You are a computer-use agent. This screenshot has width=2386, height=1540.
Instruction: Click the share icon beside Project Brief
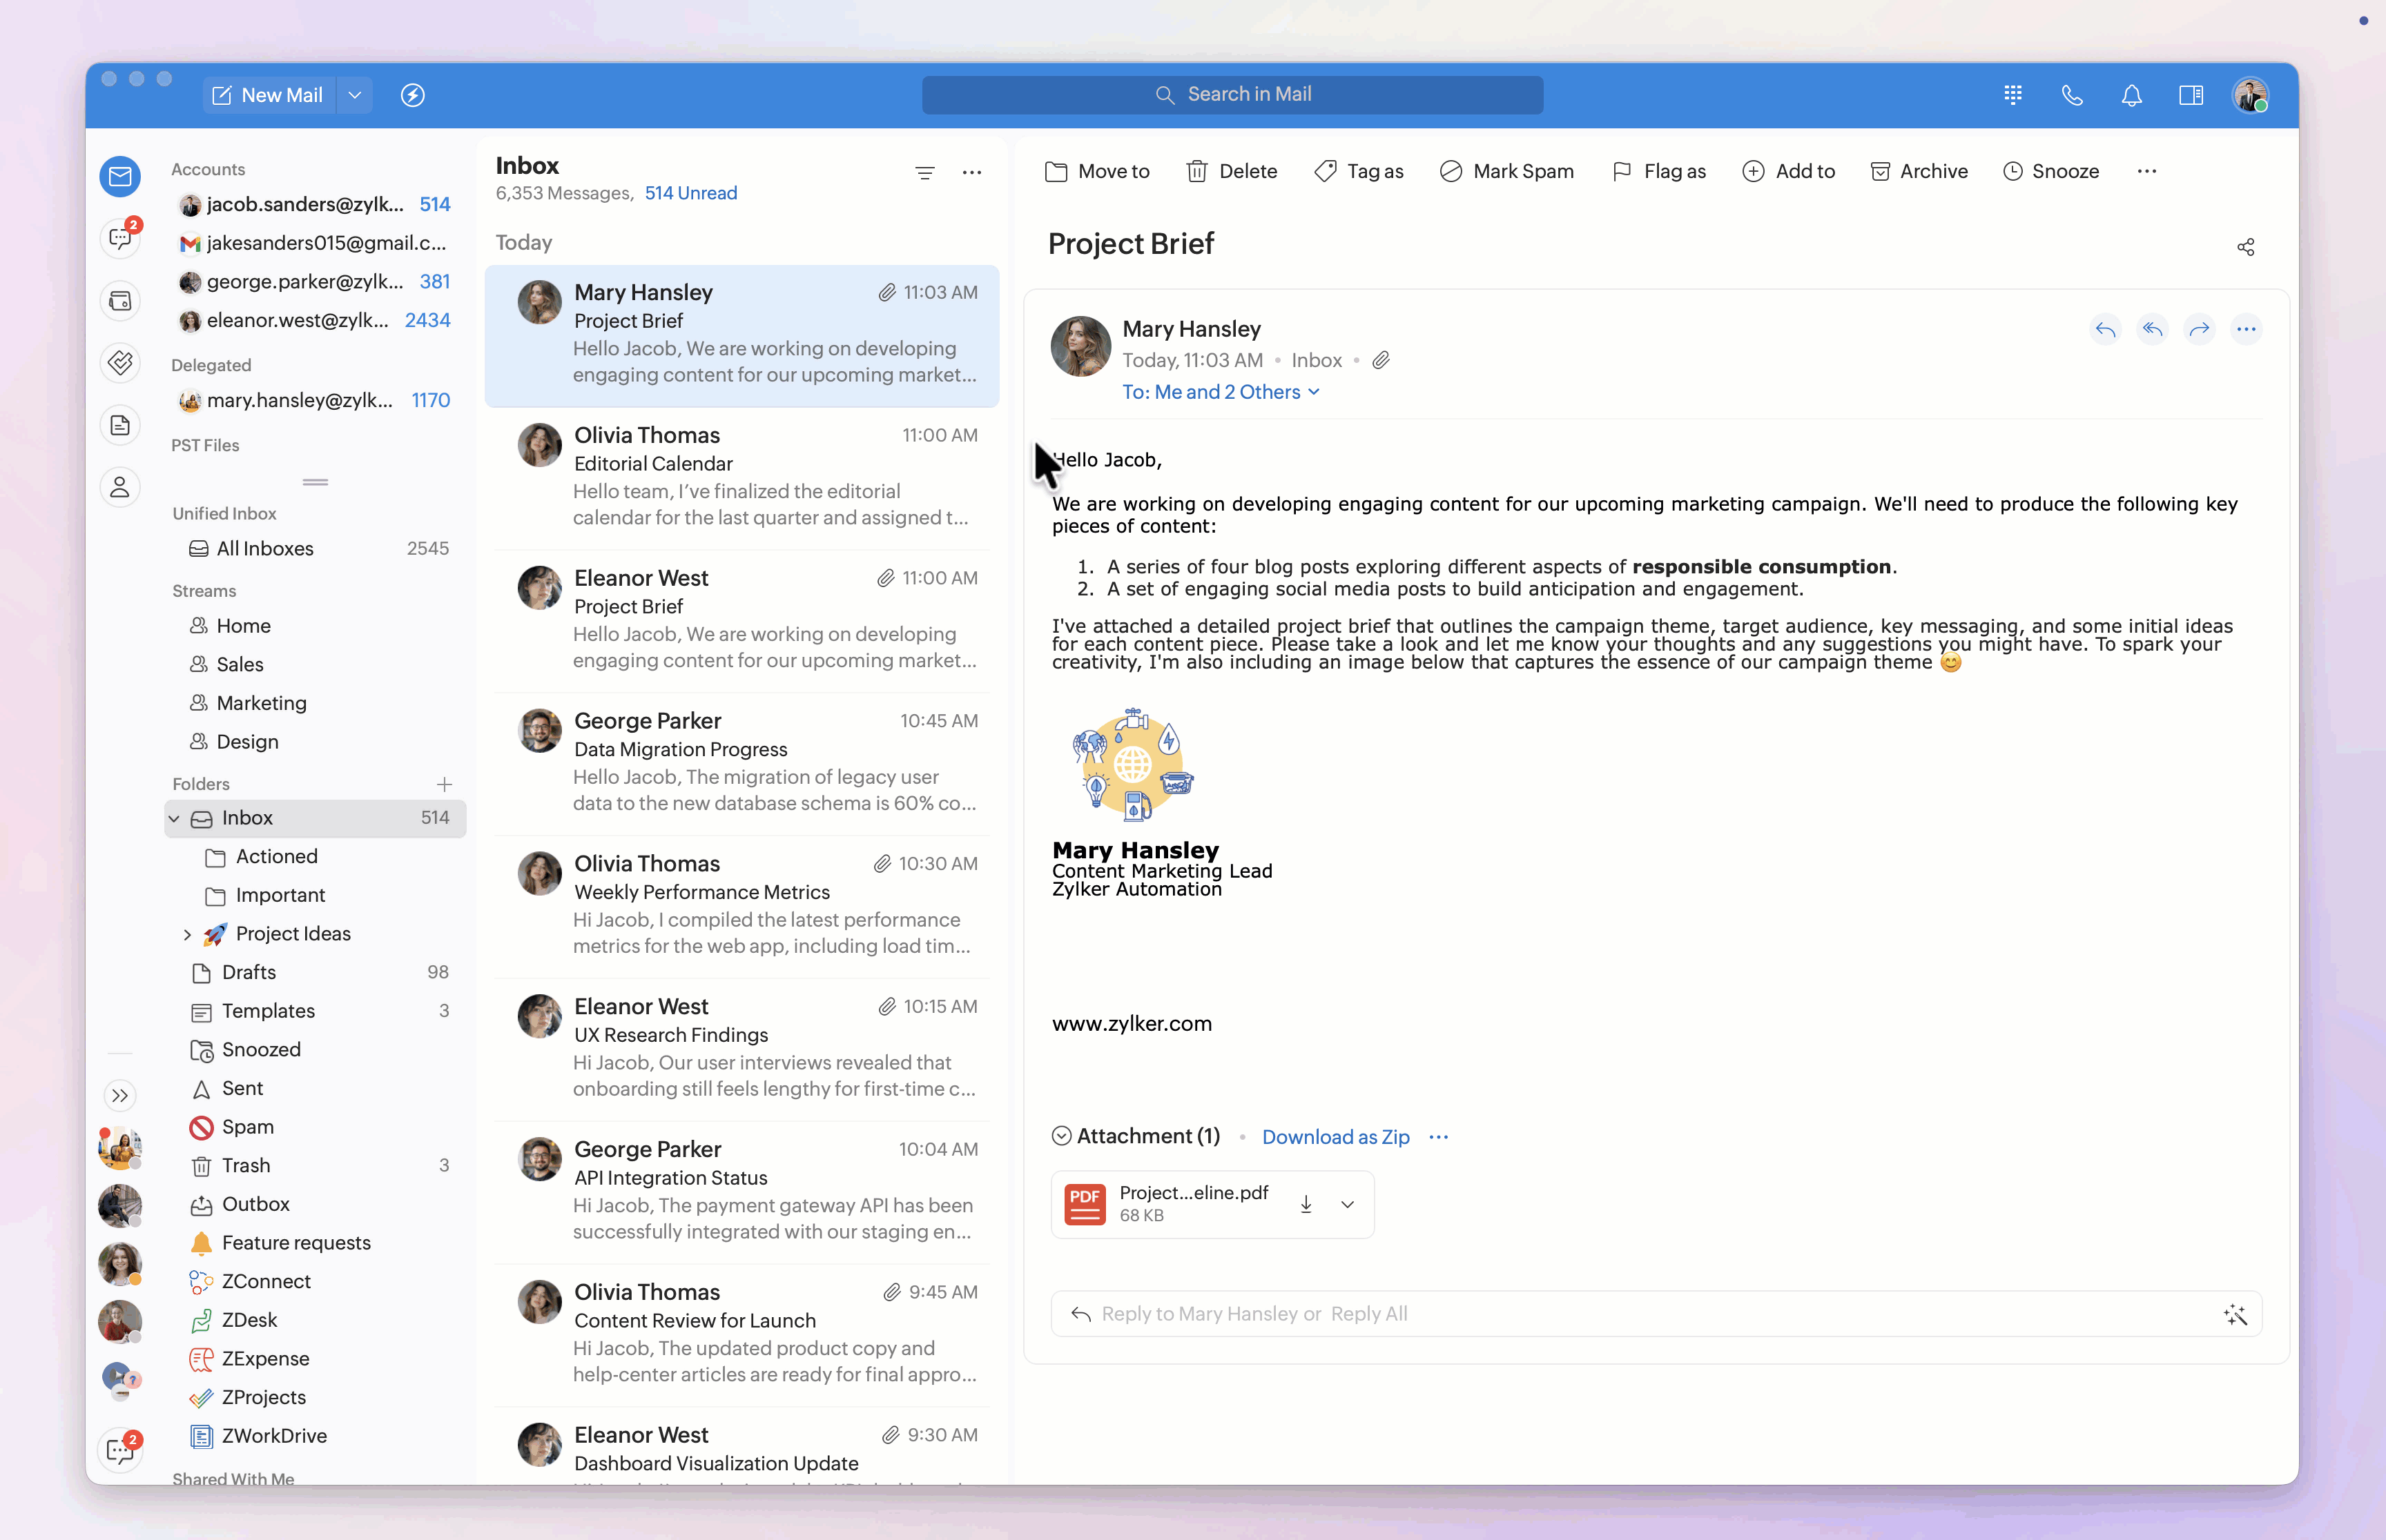click(x=2245, y=247)
